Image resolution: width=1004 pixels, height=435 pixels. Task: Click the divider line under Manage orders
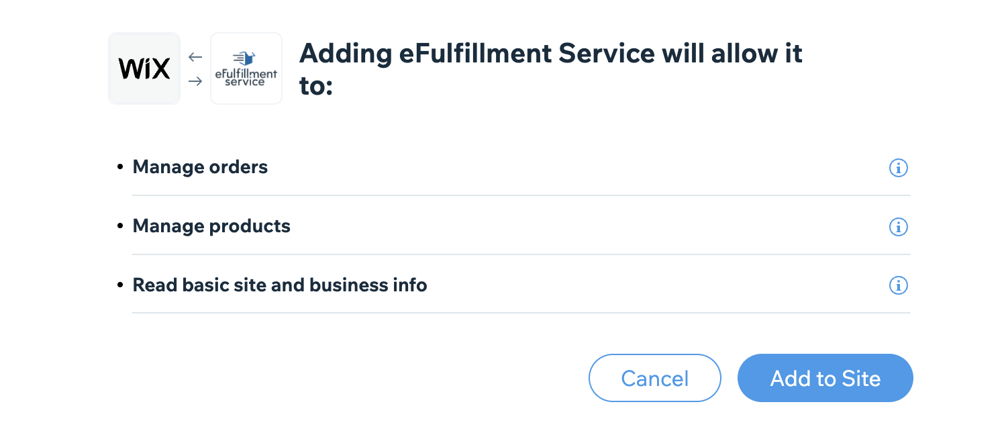[521, 195]
